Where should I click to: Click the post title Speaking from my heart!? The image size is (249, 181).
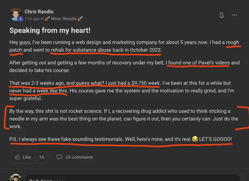pyautogui.click(x=50, y=31)
